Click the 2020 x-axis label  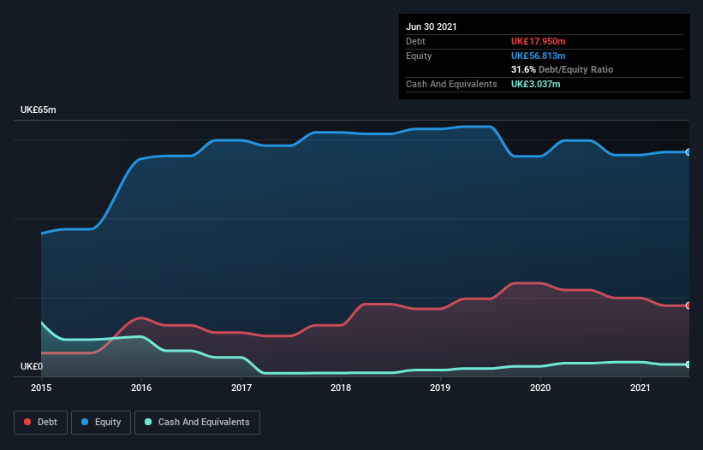(540, 388)
